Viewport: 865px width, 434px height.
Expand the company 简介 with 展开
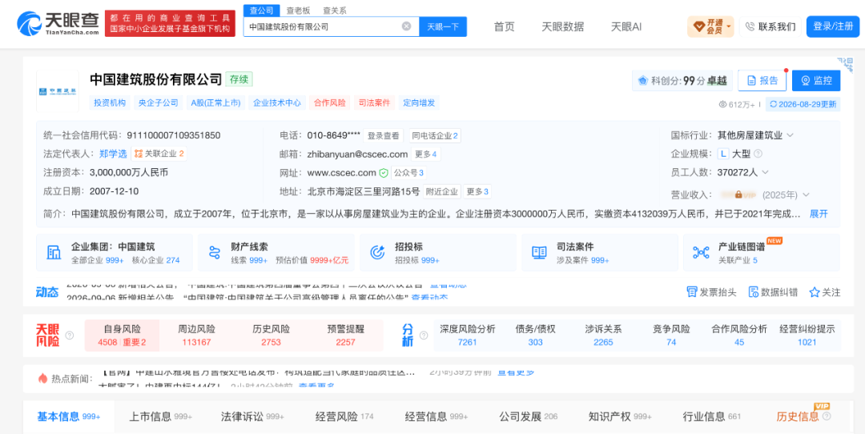coord(819,214)
